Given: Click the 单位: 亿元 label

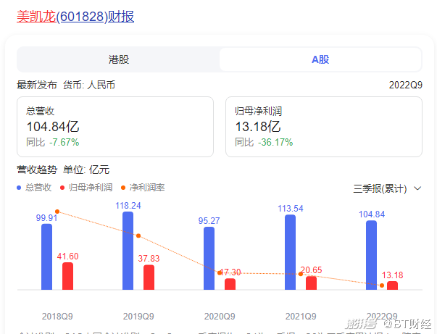Looking at the screenshot, I should coord(86,170).
